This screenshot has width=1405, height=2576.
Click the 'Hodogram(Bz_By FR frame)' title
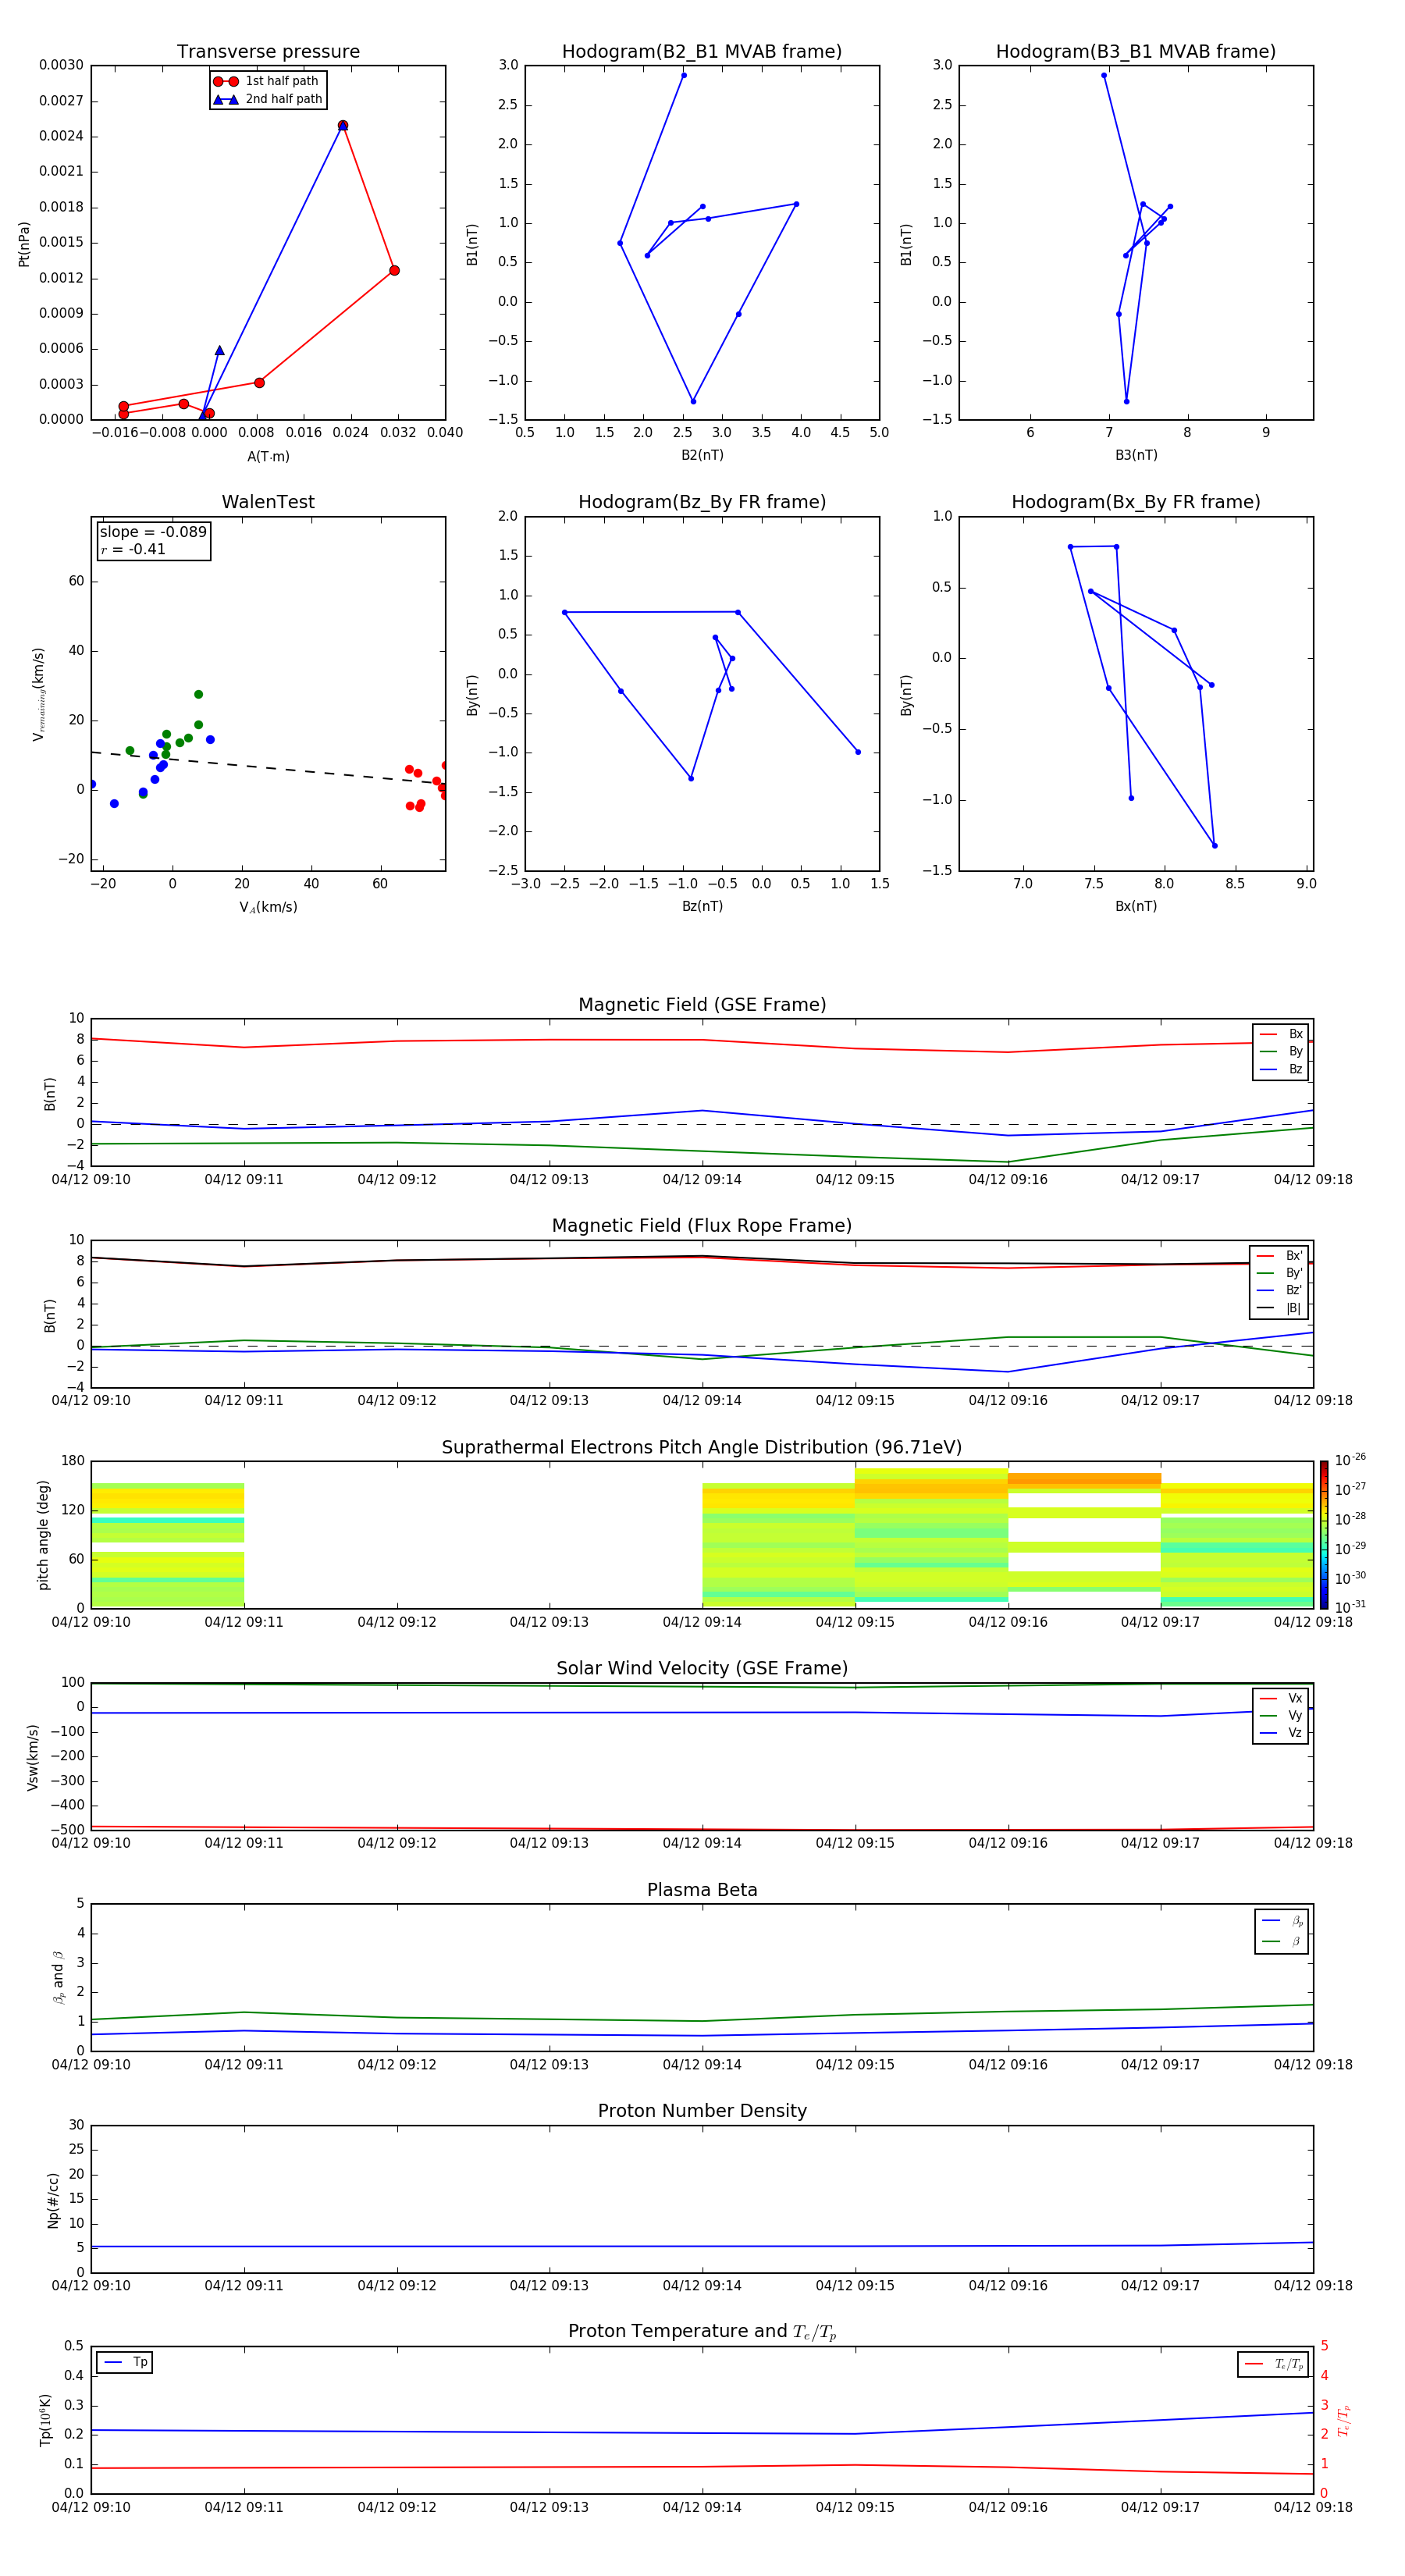(702, 502)
